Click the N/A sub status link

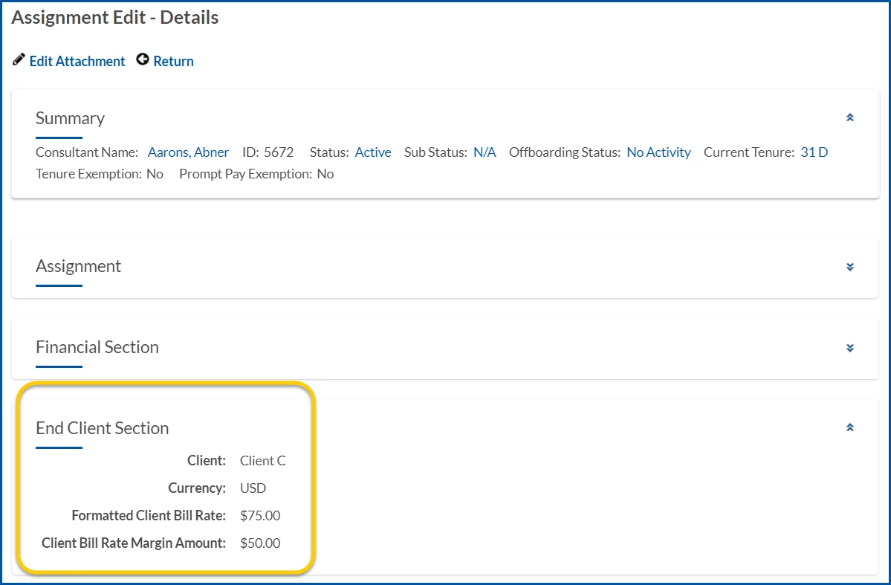[485, 152]
